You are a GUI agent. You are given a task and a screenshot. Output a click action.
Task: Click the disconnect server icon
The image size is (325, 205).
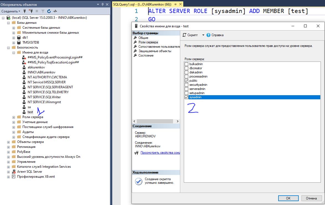(31, 11)
